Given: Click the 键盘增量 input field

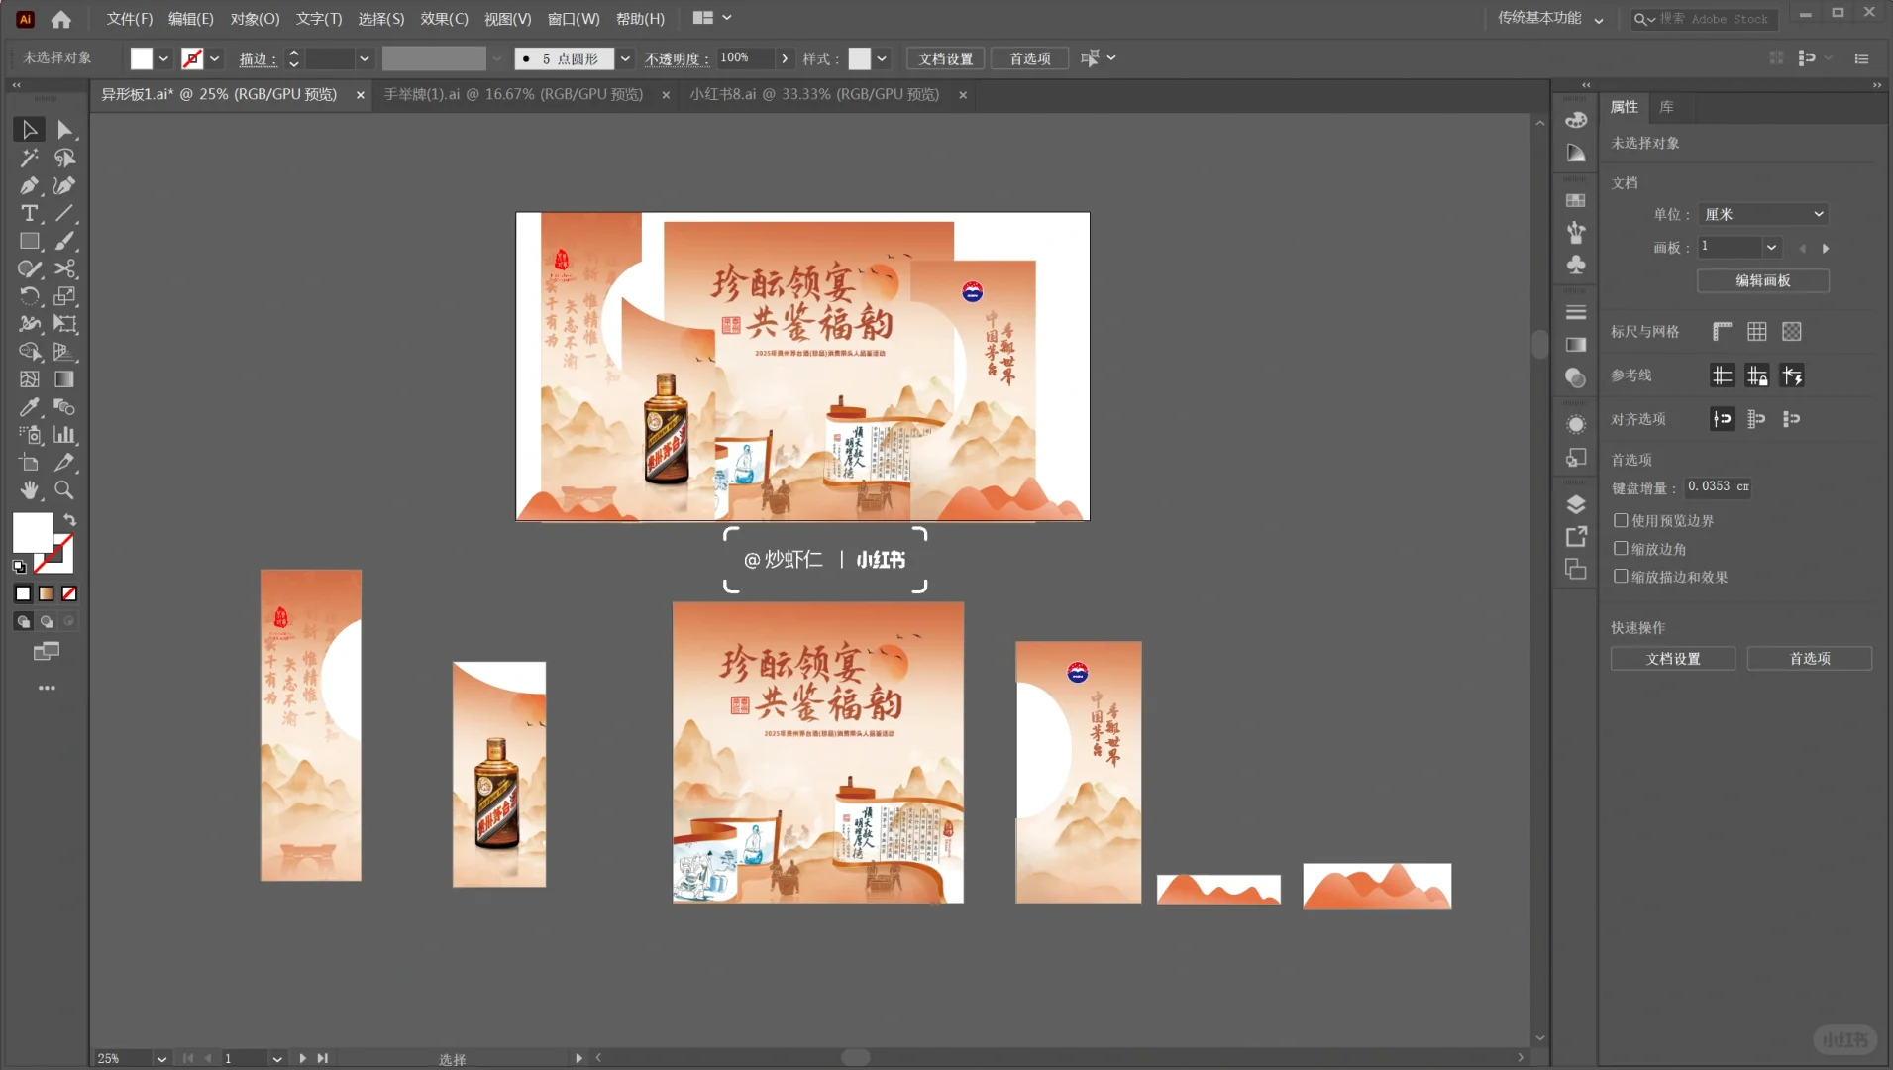Looking at the screenshot, I should point(1719,486).
